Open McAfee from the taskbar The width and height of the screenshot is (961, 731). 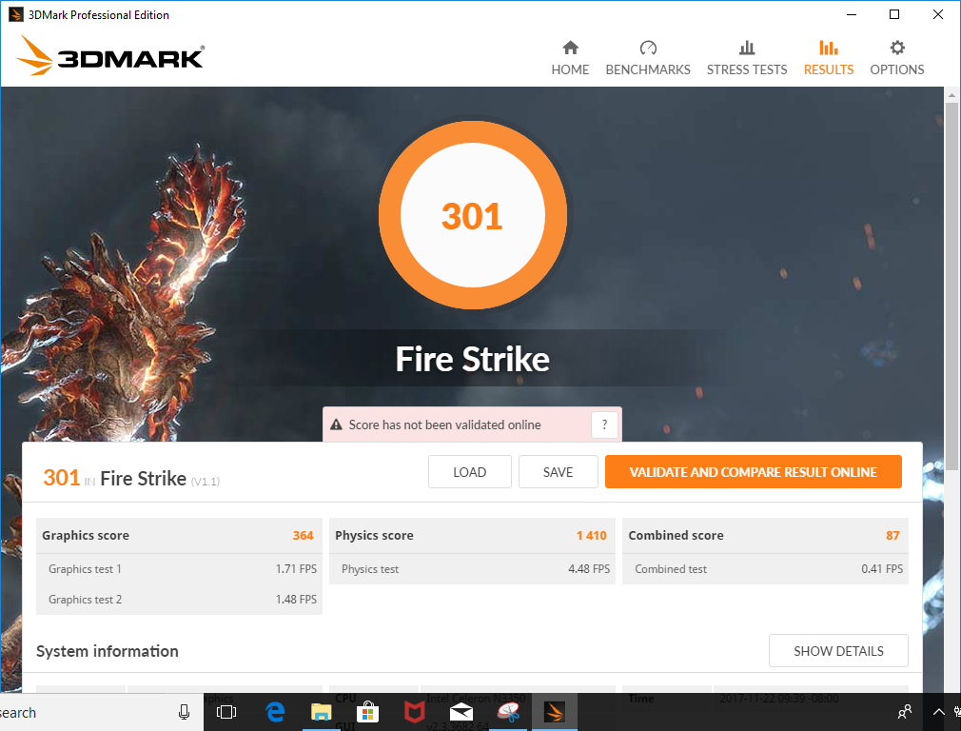click(414, 712)
